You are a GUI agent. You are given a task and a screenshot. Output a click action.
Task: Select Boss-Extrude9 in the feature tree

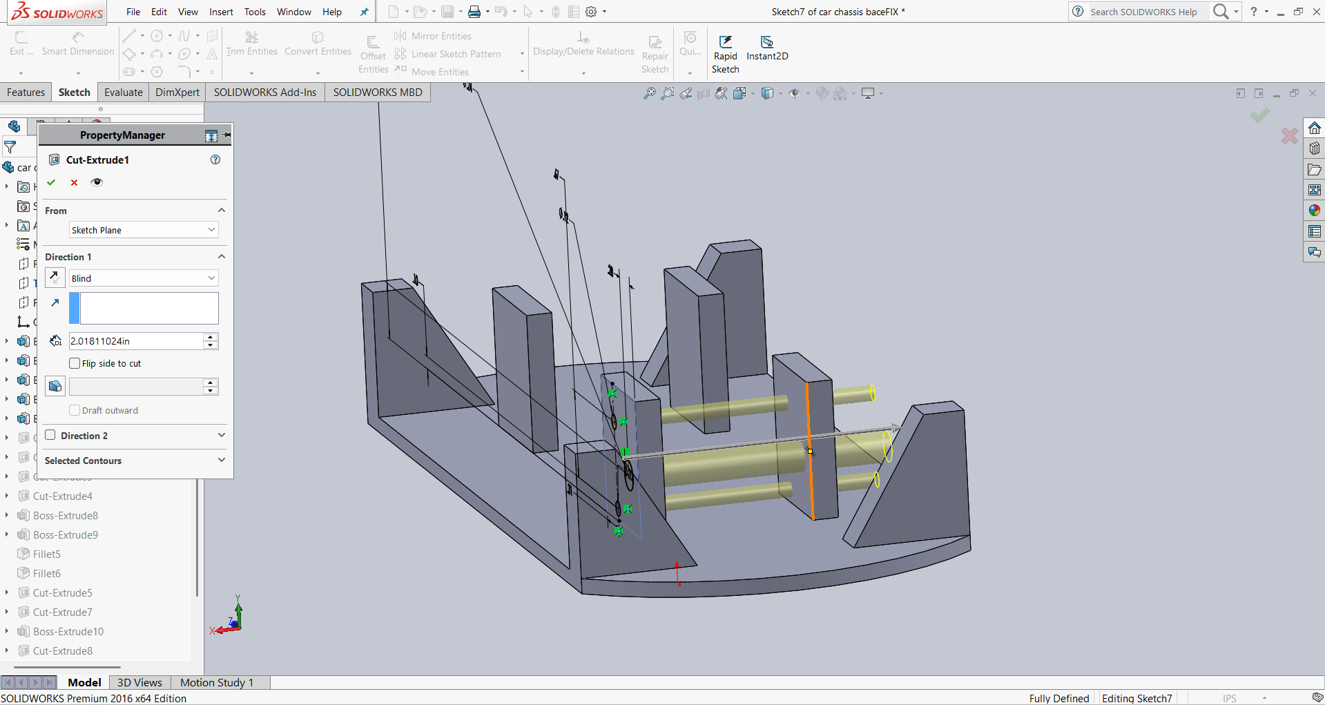66,534
